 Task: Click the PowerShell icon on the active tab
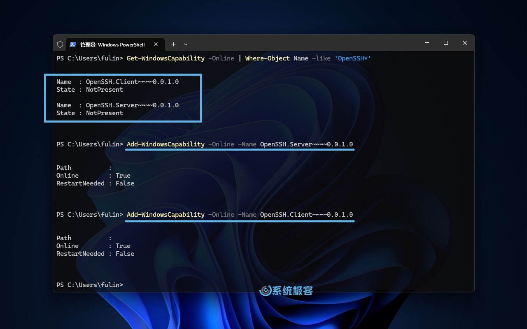coord(73,44)
